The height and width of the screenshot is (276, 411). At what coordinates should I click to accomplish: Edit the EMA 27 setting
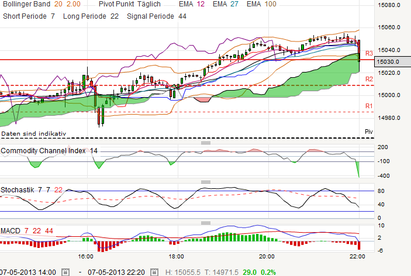[226, 4]
